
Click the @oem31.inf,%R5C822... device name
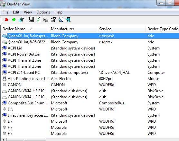28,42
